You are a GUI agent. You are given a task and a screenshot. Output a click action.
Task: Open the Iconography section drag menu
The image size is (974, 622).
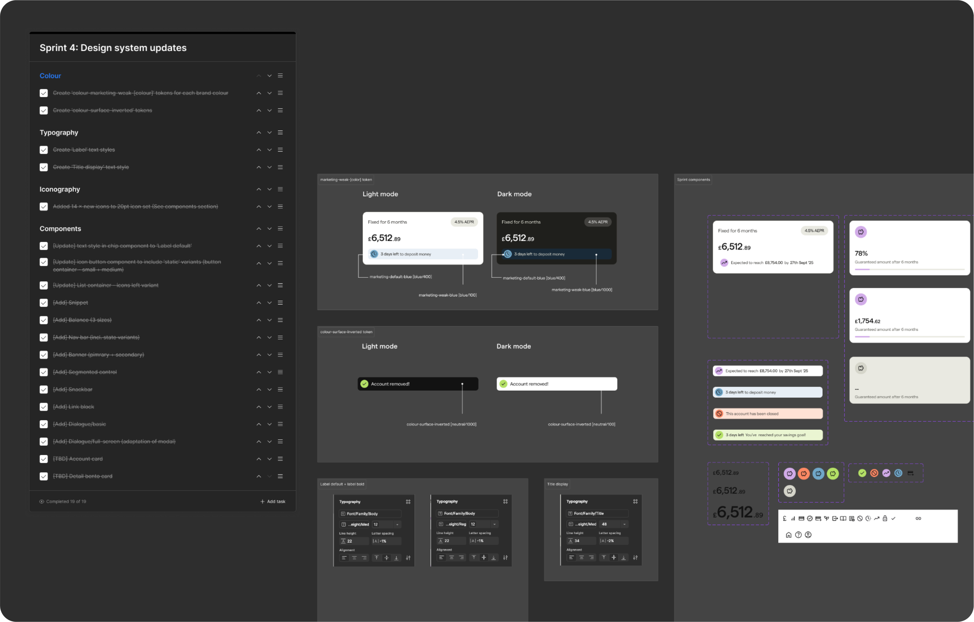click(x=280, y=190)
